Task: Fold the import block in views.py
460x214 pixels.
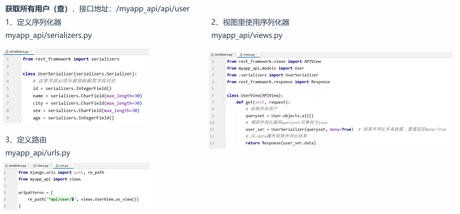Action: [x=225, y=62]
